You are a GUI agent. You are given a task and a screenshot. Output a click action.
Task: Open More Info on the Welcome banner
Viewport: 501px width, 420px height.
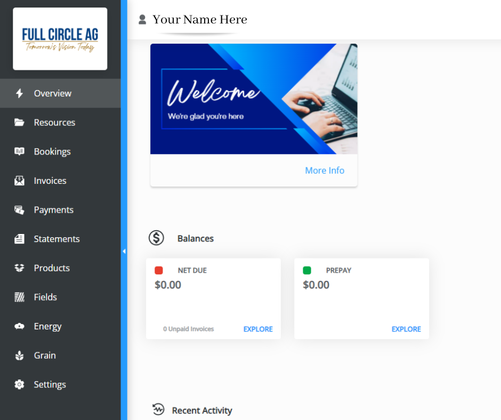click(x=325, y=170)
